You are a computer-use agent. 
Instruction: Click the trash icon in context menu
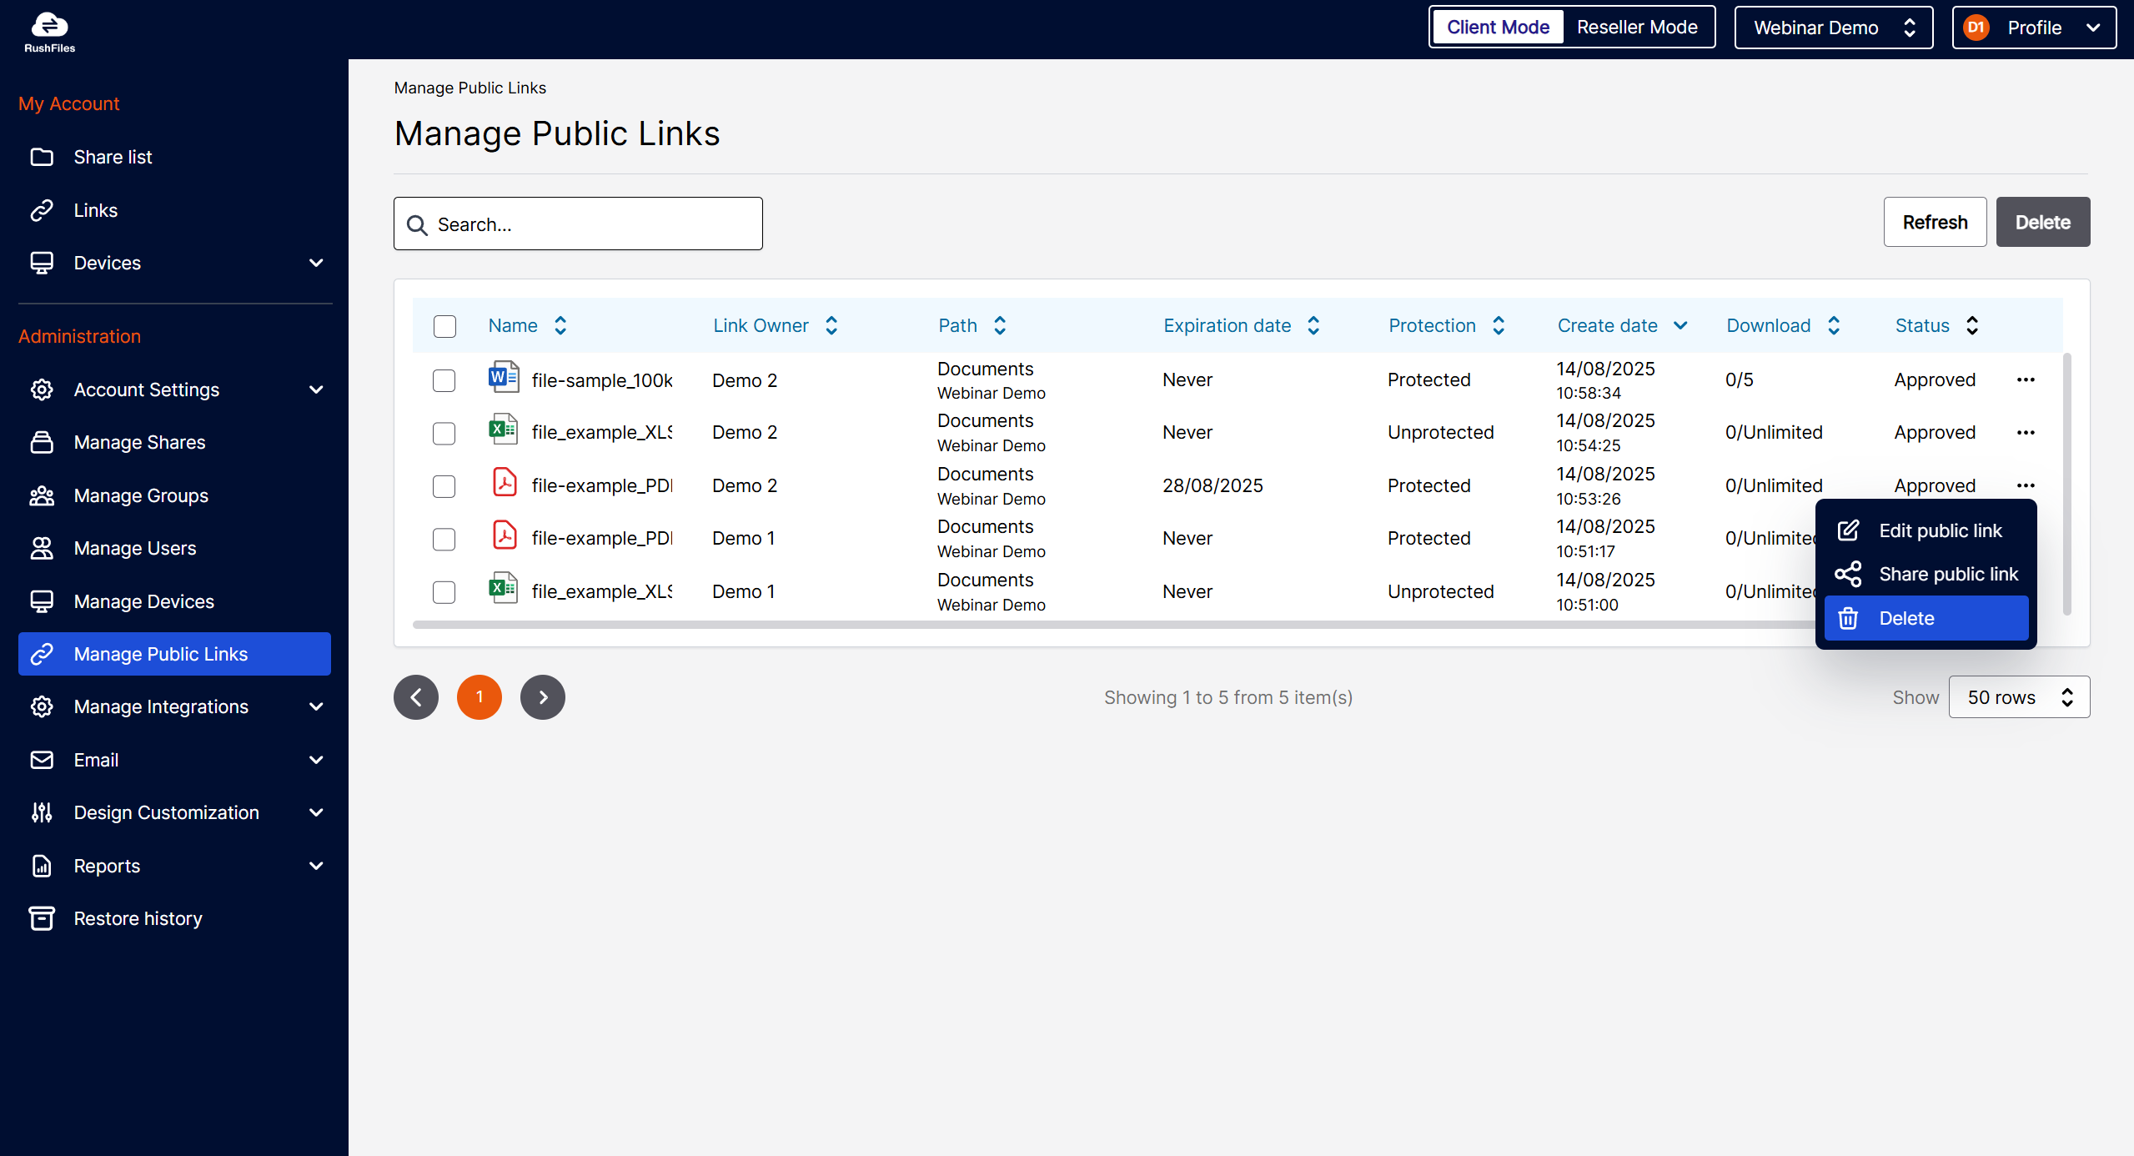click(x=1848, y=618)
